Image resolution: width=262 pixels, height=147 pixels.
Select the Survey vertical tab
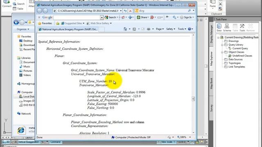[211, 108]
